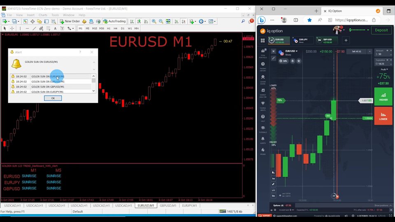Select the horizontal line drawing tool
Screen dimensions: 395x222
(27, 28)
